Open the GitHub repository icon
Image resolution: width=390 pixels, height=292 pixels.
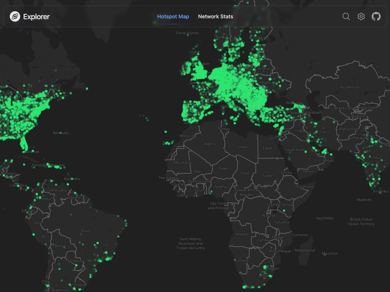376,17
